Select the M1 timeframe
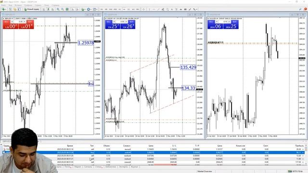 pyautogui.click(x=102, y=9)
